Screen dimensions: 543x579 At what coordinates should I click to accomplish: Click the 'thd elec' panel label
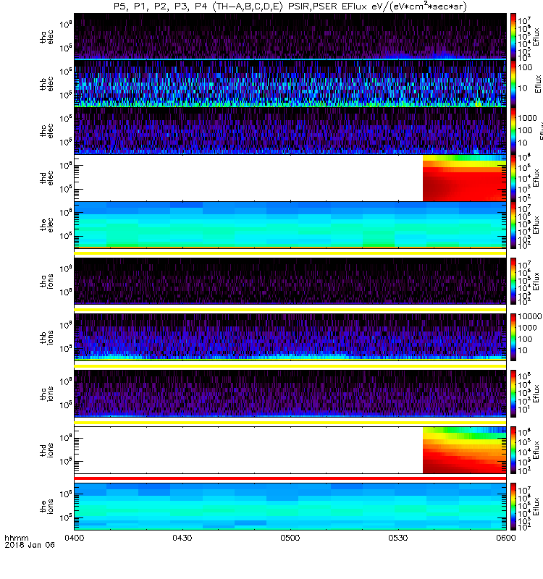47,177
